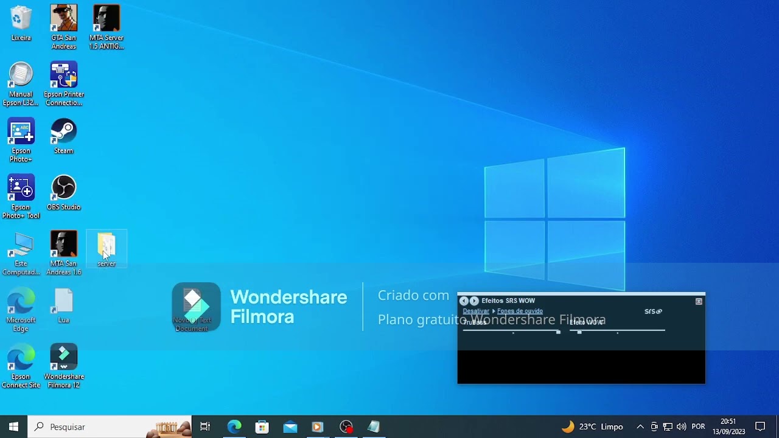
Task: Click the Fones de ouvido link
Action: [x=520, y=311]
